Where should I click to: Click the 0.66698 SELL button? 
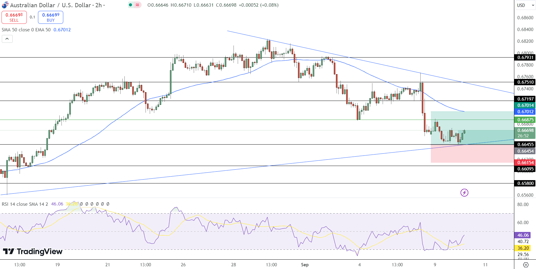point(14,17)
